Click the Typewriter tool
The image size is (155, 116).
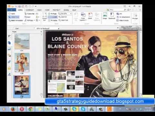pos(29,14)
